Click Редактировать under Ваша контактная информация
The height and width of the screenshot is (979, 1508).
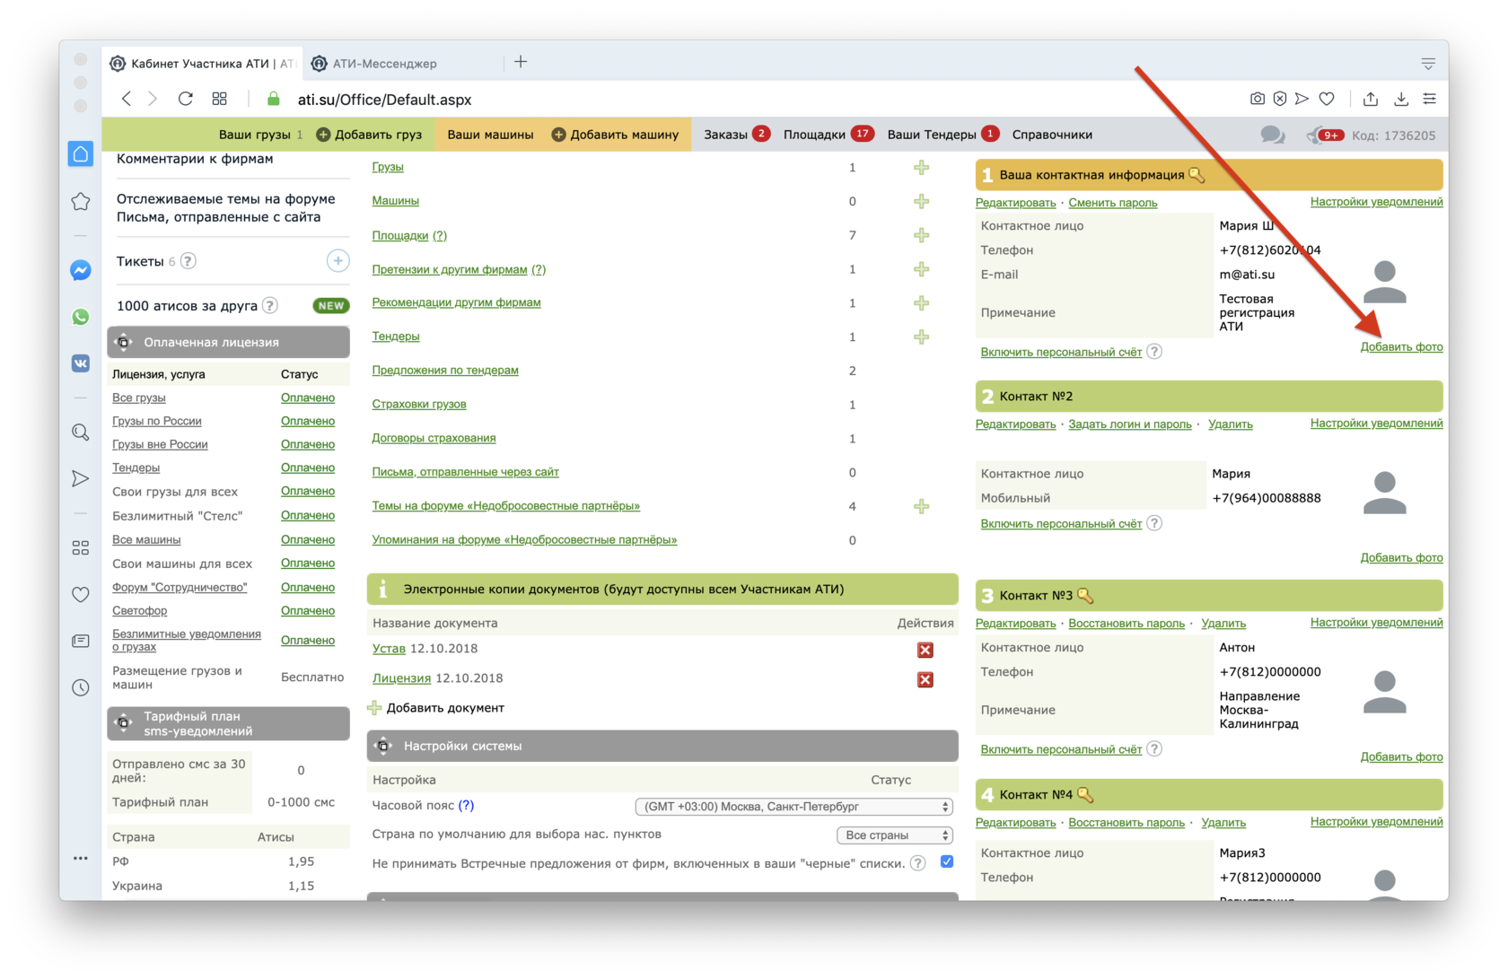pos(1015,203)
